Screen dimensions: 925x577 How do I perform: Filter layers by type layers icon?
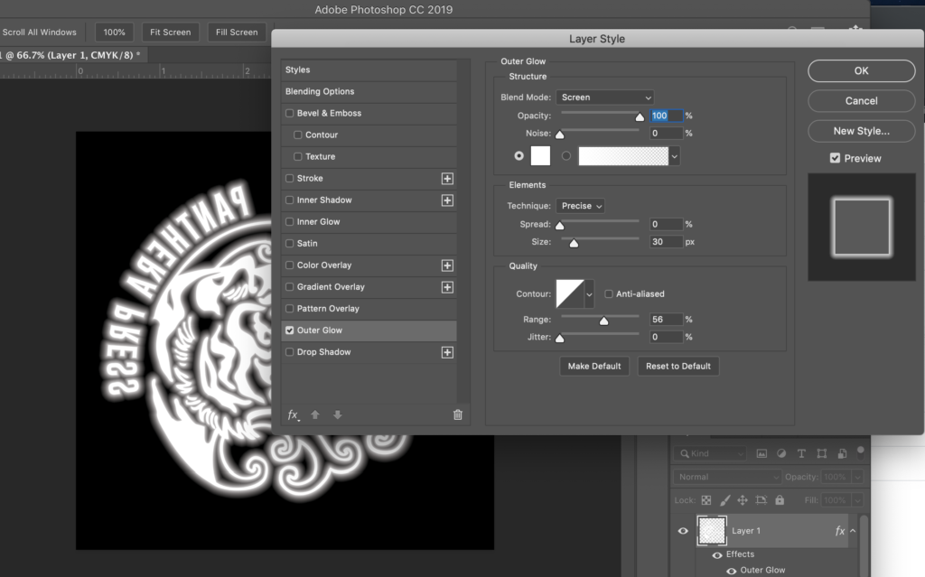(x=801, y=453)
